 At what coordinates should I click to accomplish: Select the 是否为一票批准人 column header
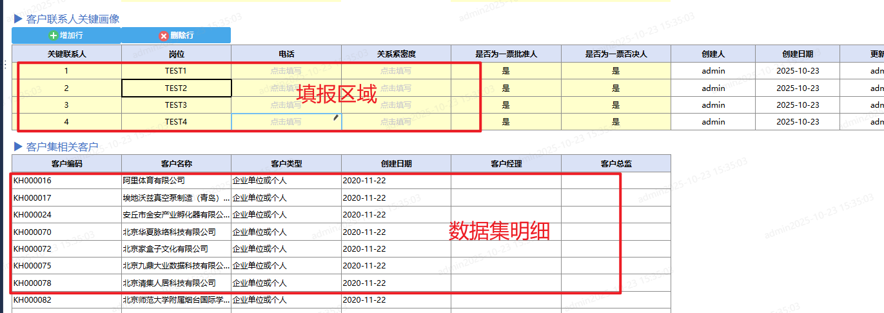click(506, 54)
